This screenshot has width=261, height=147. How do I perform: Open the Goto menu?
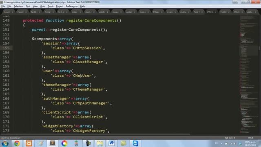click(42, 7)
